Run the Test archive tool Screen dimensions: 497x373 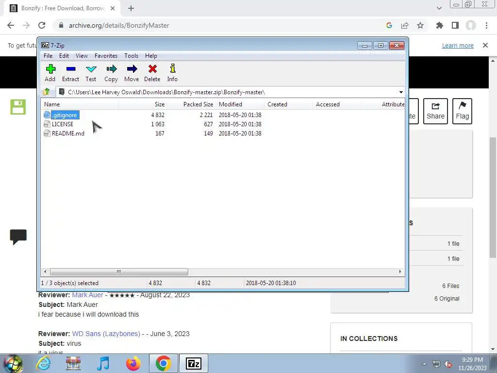click(91, 73)
